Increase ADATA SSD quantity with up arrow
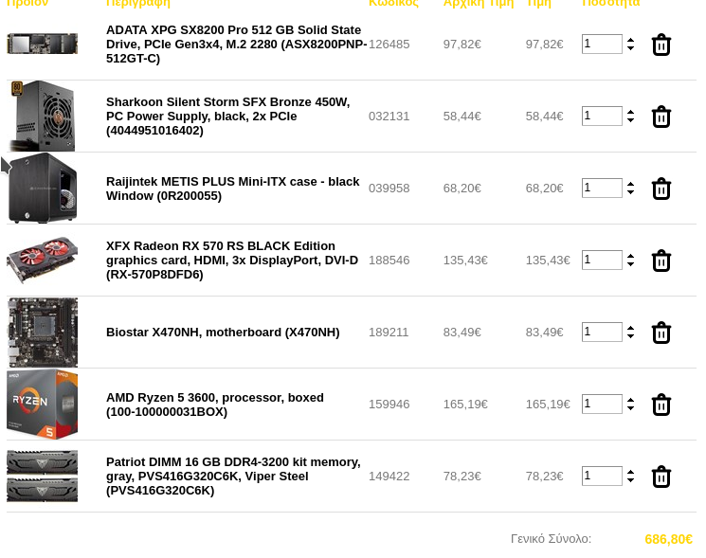This screenshot has height=558, width=706. click(630, 40)
